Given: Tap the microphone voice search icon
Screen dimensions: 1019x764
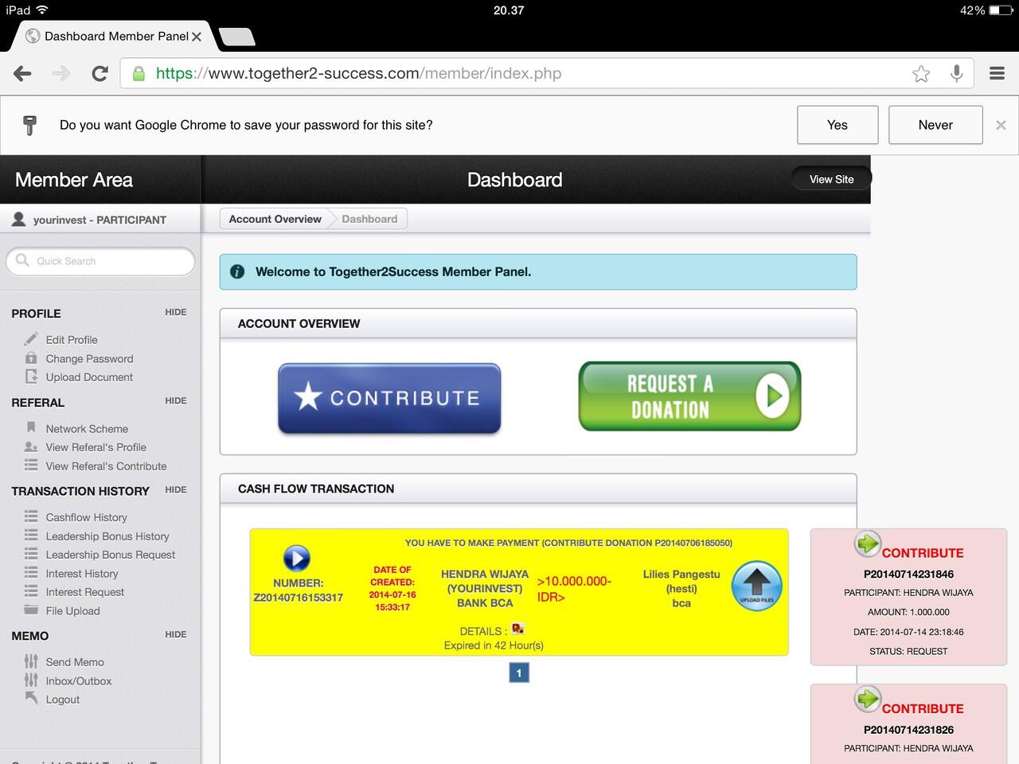Looking at the screenshot, I should point(957,74).
